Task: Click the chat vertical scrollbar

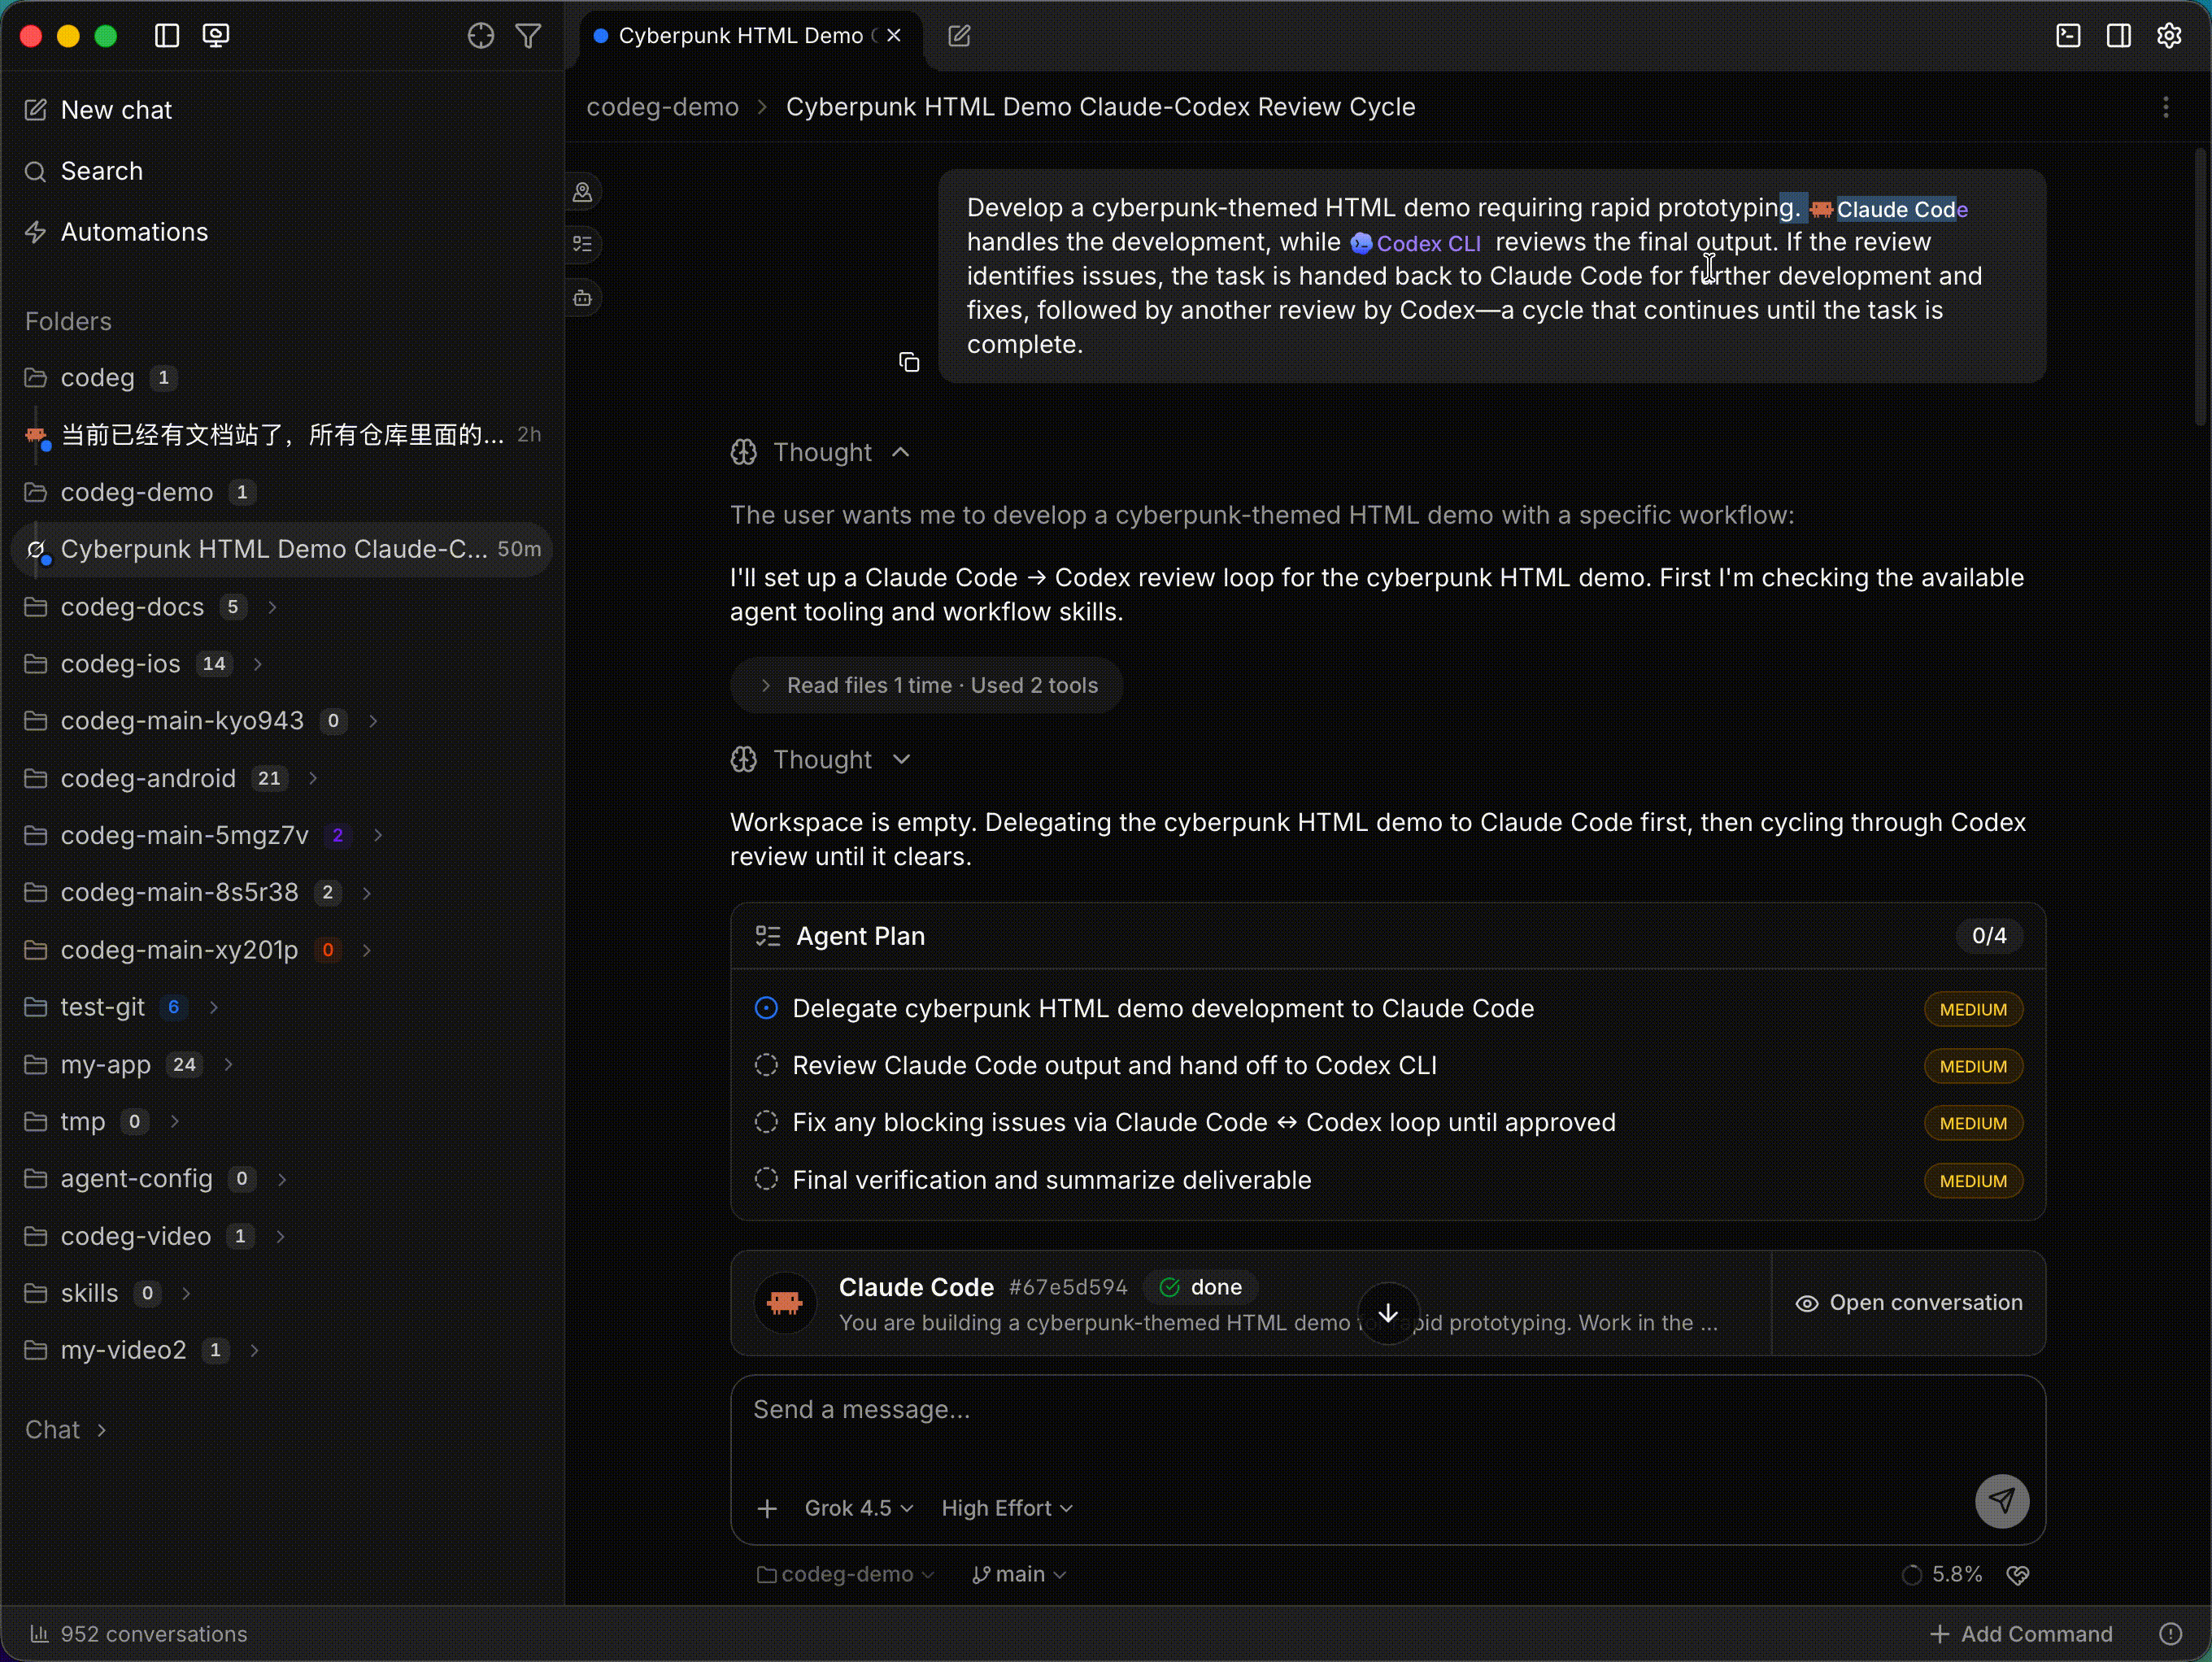Action: point(2200,288)
